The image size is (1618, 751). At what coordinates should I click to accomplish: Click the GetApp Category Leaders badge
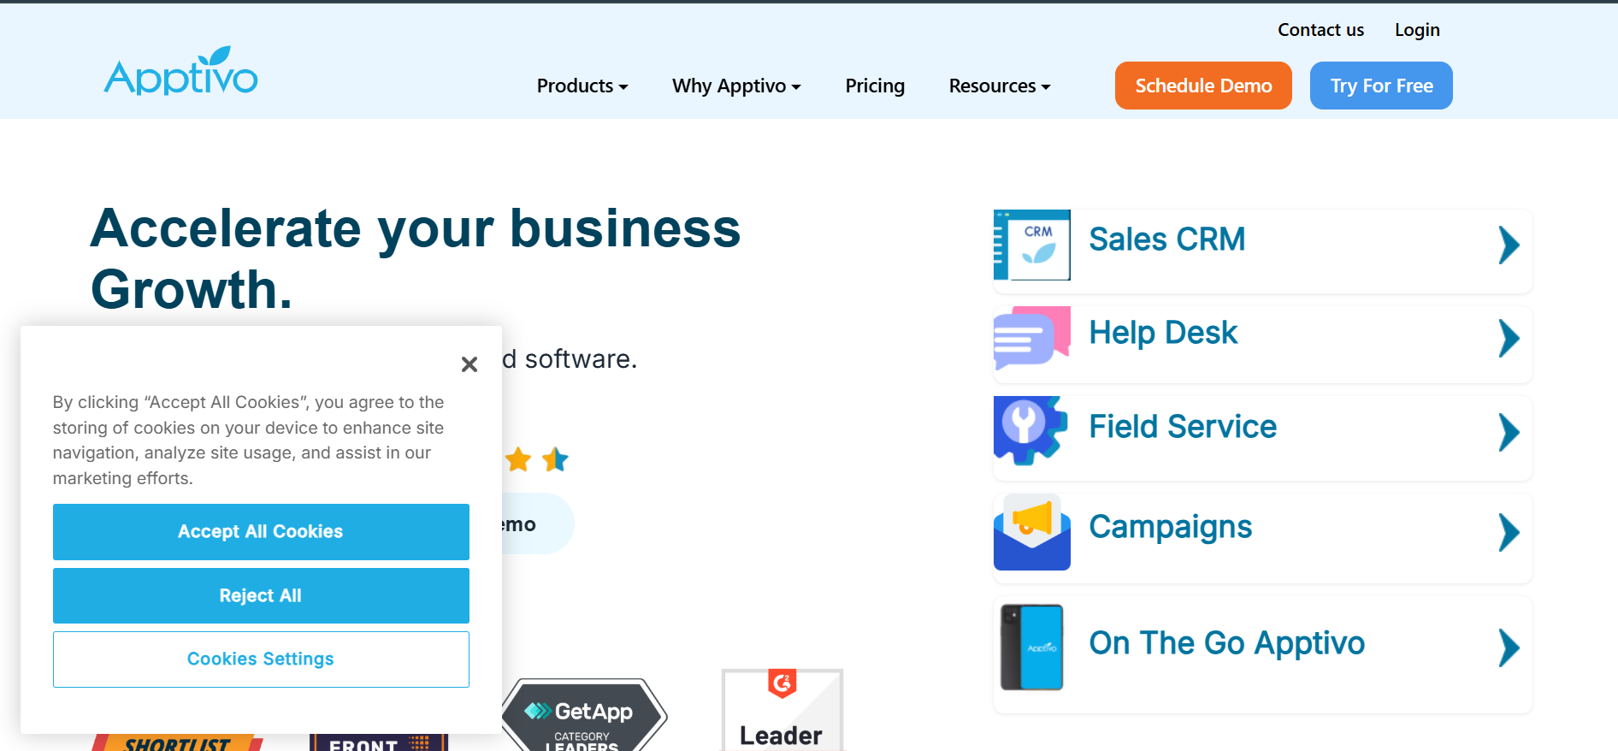click(584, 715)
